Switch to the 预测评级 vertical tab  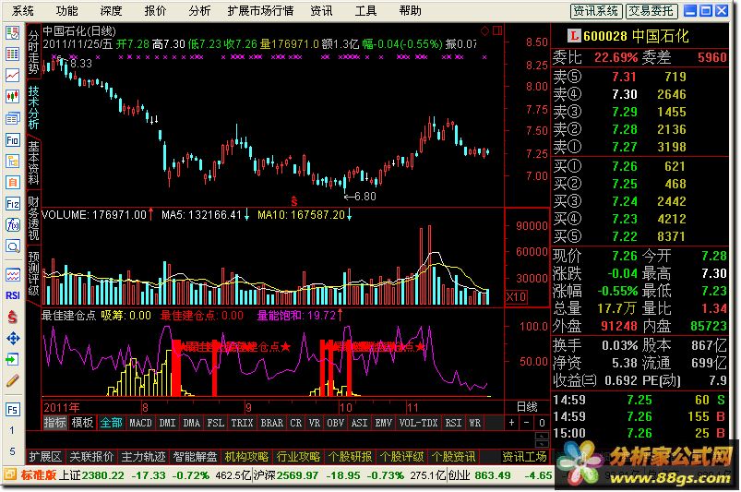click(33, 273)
